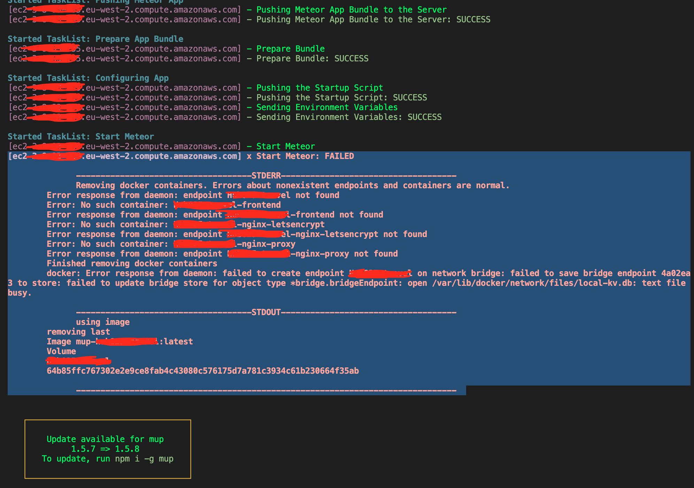Click 'Started TaskList: Start Meteor' line
Image resolution: width=694 pixels, height=488 pixels.
pos(80,137)
